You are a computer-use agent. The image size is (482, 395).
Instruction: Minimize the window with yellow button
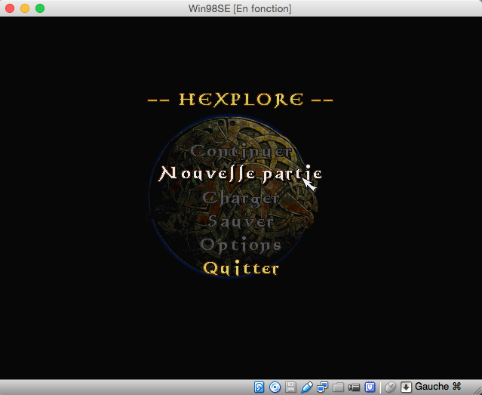point(25,8)
